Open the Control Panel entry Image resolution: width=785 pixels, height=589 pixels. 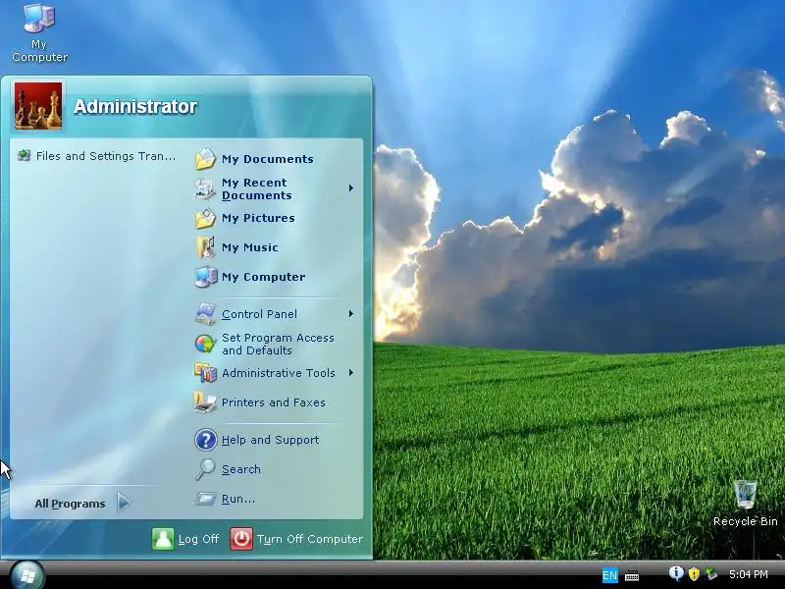pyautogui.click(x=259, y=314)
